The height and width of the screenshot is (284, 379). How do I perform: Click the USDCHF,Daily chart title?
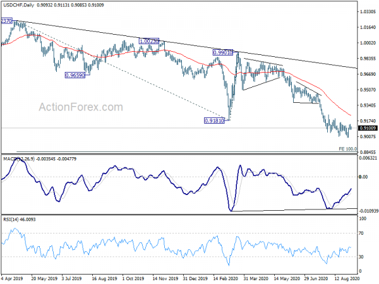point(19,5)
